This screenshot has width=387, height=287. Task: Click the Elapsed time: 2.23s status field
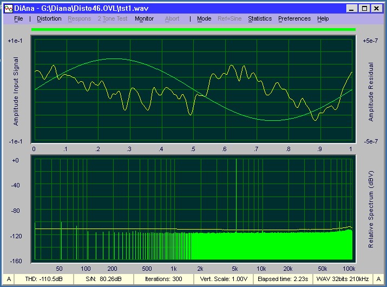pos(283,279)
